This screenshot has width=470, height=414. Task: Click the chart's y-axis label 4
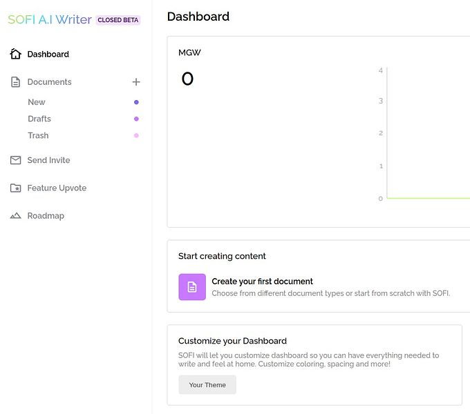tap(381, 70)
